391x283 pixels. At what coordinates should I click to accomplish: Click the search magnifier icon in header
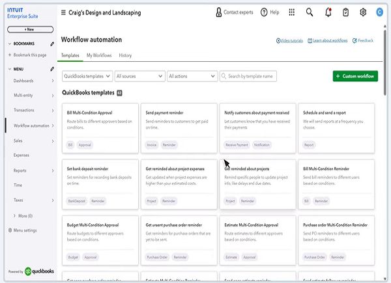(310, 12)
